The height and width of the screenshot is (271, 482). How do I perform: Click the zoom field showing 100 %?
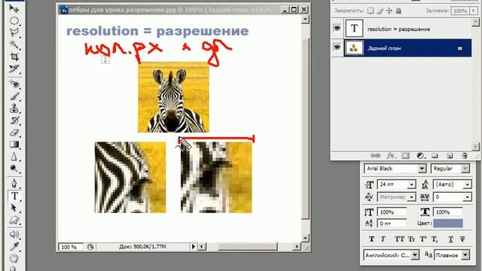(x=70, y=247)
